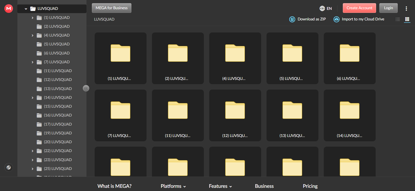415x191 pixels.
Task: Open the (5) LUVSQU... folder thumbnail
Action: (x=292, y=58)
